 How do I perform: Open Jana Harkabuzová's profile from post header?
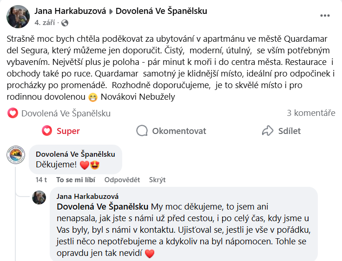[70, 11]
